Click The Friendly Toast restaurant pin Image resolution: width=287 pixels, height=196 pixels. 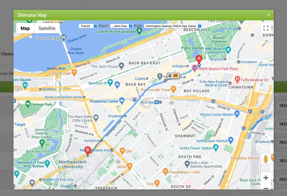pyautogui.click(x=173, y=89)
